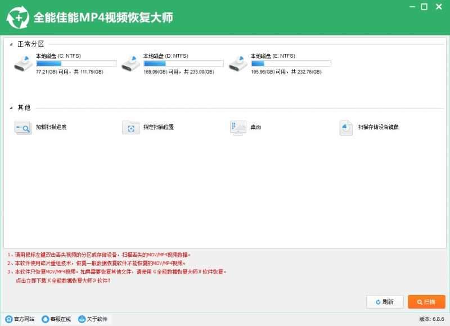Select the 加载扫描进度 (load scan progress) icon
The image size is (450, 326).
click(23, 128)
